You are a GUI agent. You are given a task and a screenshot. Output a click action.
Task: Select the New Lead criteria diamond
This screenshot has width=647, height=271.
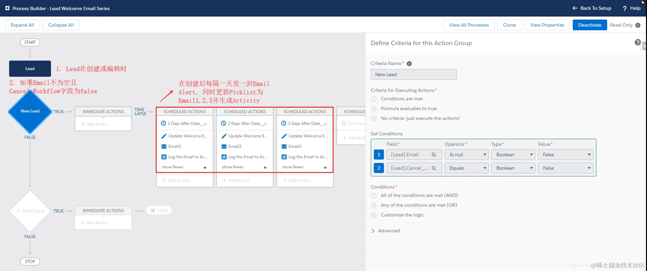point(30,111)
